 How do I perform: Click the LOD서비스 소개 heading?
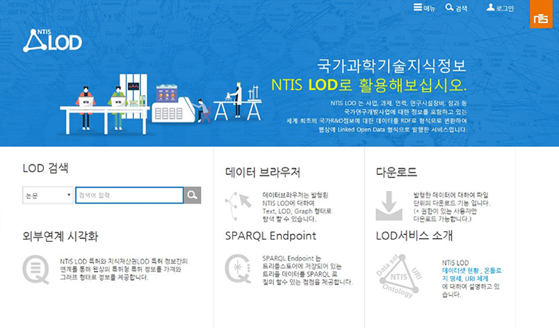(x=414, y=235)
